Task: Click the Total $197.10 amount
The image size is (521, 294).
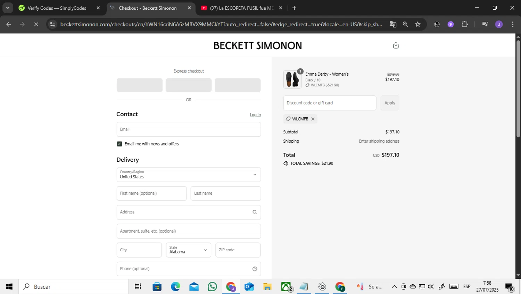Action: [x=390, y=155]
